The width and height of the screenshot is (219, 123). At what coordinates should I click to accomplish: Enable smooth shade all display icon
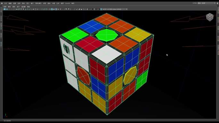click(52, 9)
